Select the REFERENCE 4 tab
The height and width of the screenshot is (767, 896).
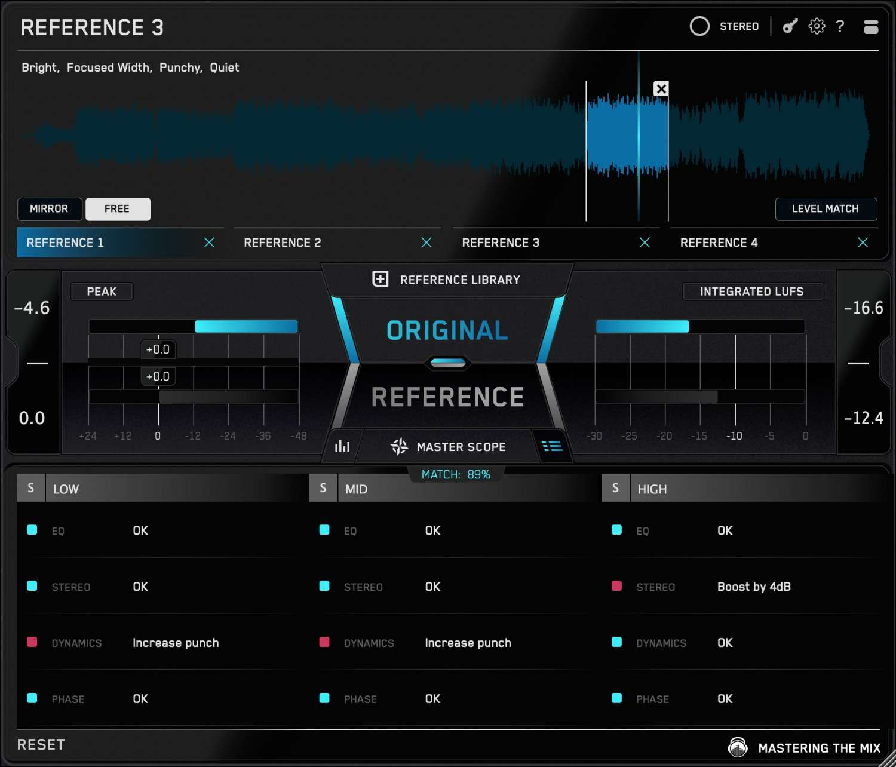[x=719, y=243]
